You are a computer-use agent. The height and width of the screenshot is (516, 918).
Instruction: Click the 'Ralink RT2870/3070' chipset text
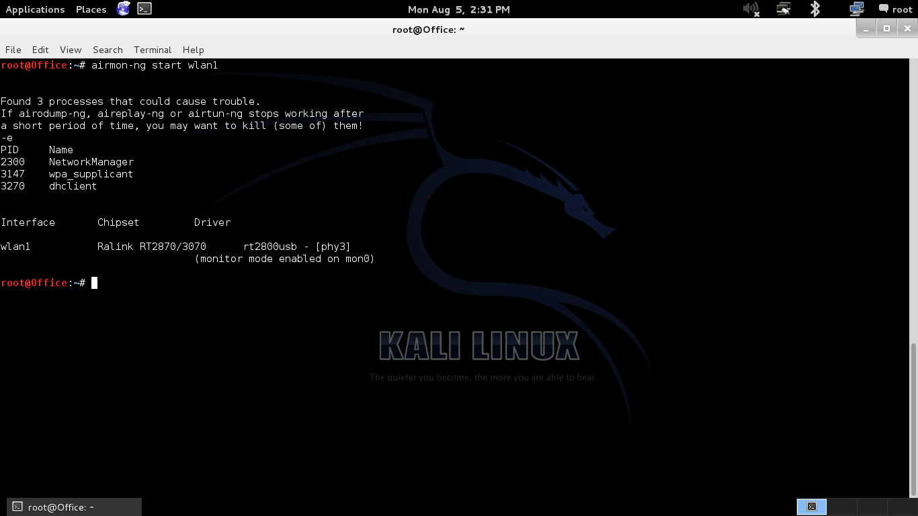[x=152, y=247]
